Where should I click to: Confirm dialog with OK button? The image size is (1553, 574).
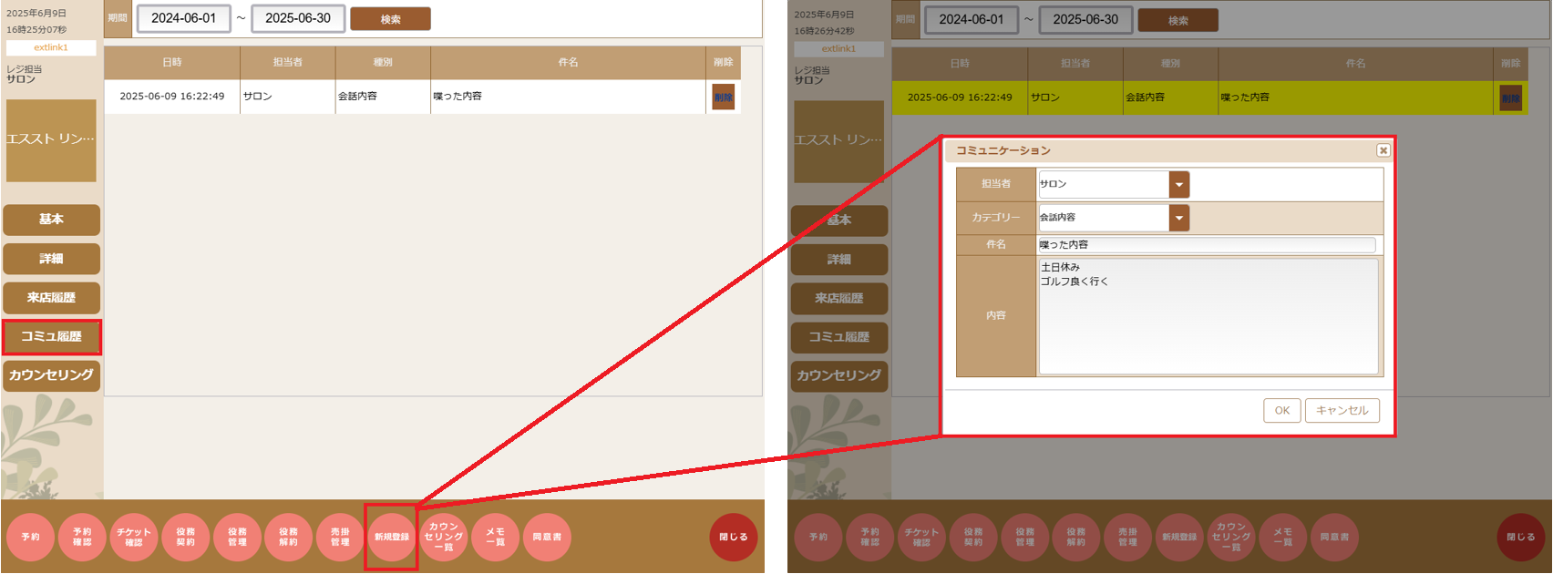(1281, 410)
